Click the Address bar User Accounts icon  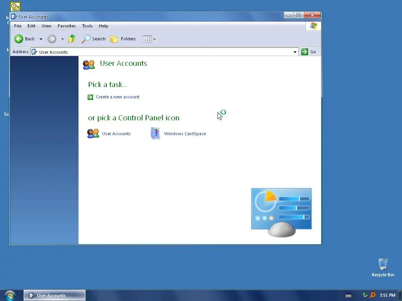[x=35, y=52]
